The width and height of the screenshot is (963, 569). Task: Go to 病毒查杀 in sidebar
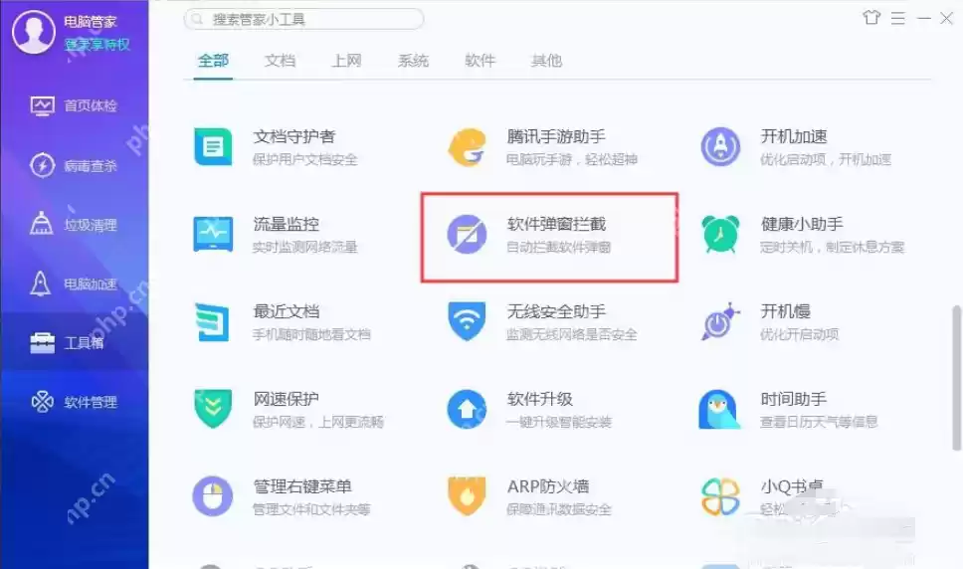tap(75, 165)
